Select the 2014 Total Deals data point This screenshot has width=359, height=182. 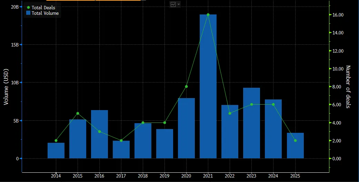coord(56,140)
